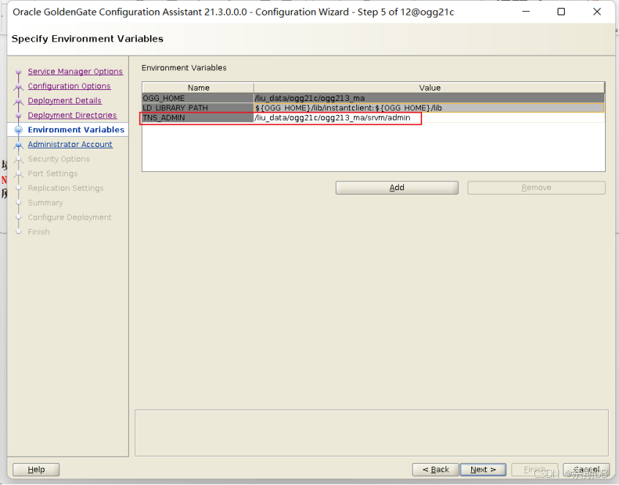619x485 pixels.
Task: Close the Configuration Wizard window
Action: (597, 12)
